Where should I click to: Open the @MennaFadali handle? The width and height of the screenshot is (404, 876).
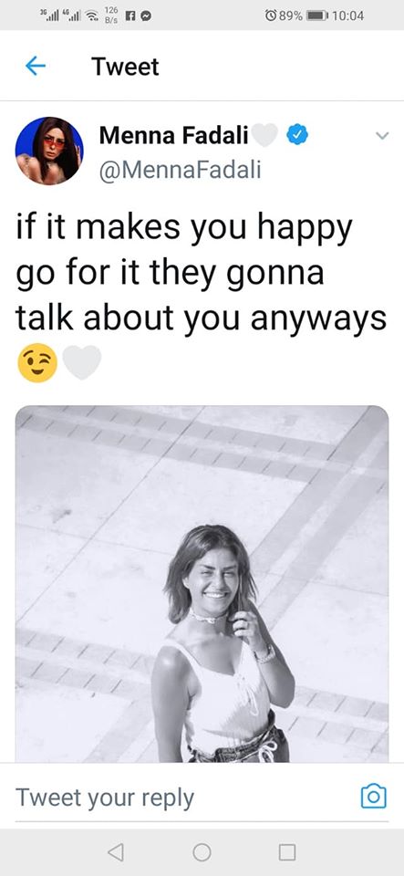(180, 170)
